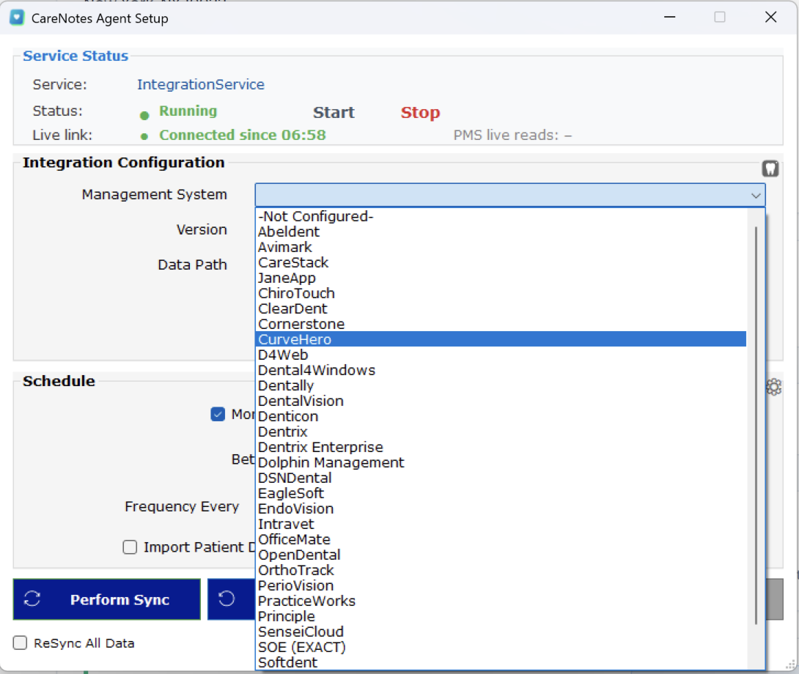Click the Perform Sync button
This screenshot has height=674, width=799.
[x=106, y=599]
